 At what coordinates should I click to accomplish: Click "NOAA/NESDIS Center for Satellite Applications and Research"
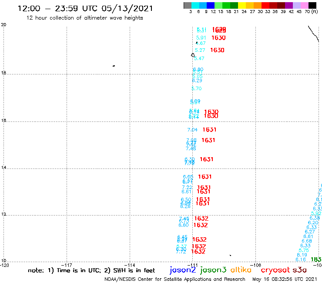[x=175, y=279]
